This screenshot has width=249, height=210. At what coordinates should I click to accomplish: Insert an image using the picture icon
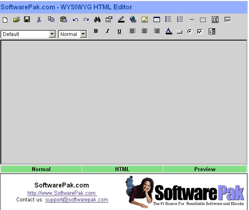[x=145, y=20]
